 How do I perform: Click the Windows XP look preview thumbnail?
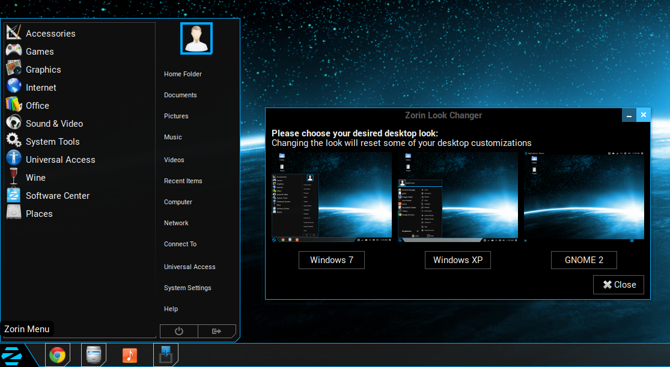457,197
